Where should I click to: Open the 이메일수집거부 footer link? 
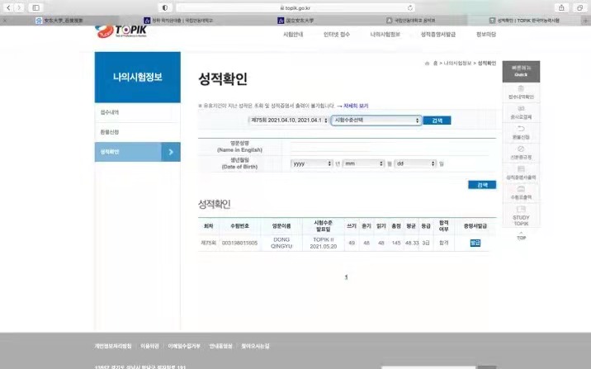[184, 346]
